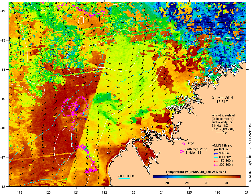Click the cyan 80-150m arrow legend symbol
This screenshot has width=252, height=195.
(x=215, y=157)
